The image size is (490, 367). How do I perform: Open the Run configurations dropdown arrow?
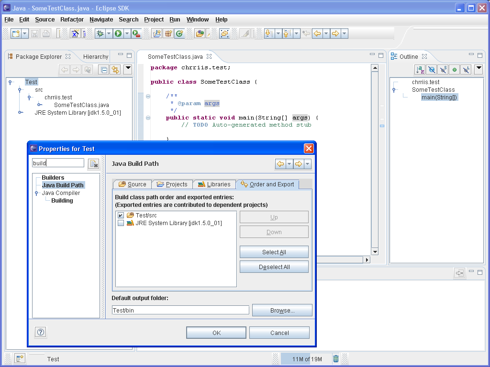click(127, 33)
